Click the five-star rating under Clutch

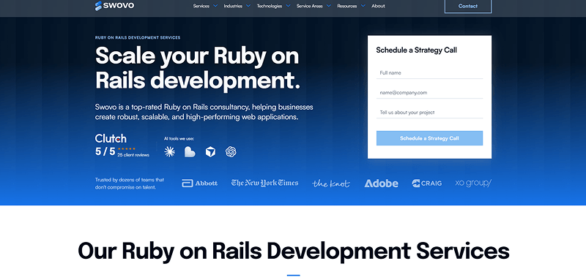[x=126, y=148]
